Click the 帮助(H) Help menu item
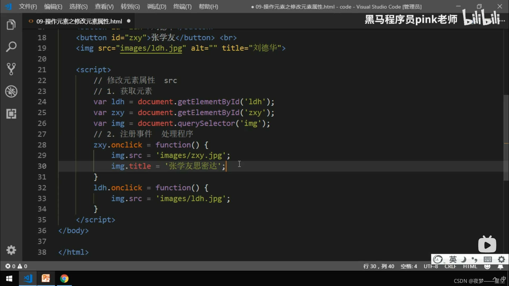 (208, 6)
